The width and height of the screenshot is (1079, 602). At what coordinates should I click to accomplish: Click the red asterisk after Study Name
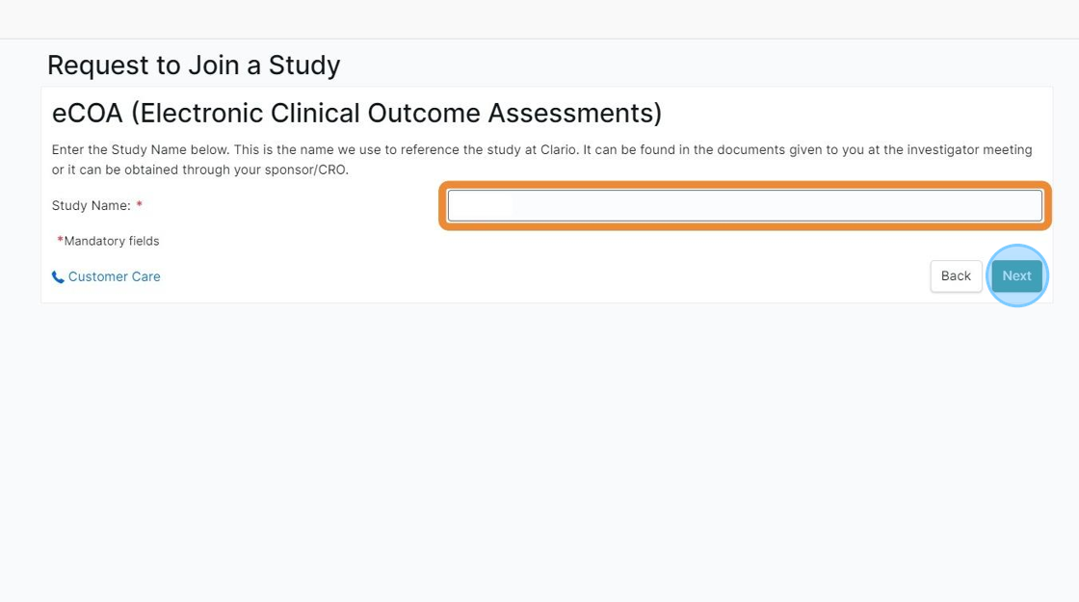click(x=139, y=204)
